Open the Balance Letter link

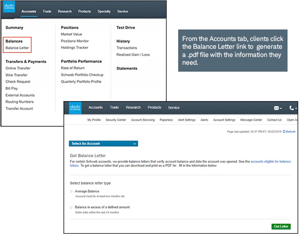click(x=17, y=48)
